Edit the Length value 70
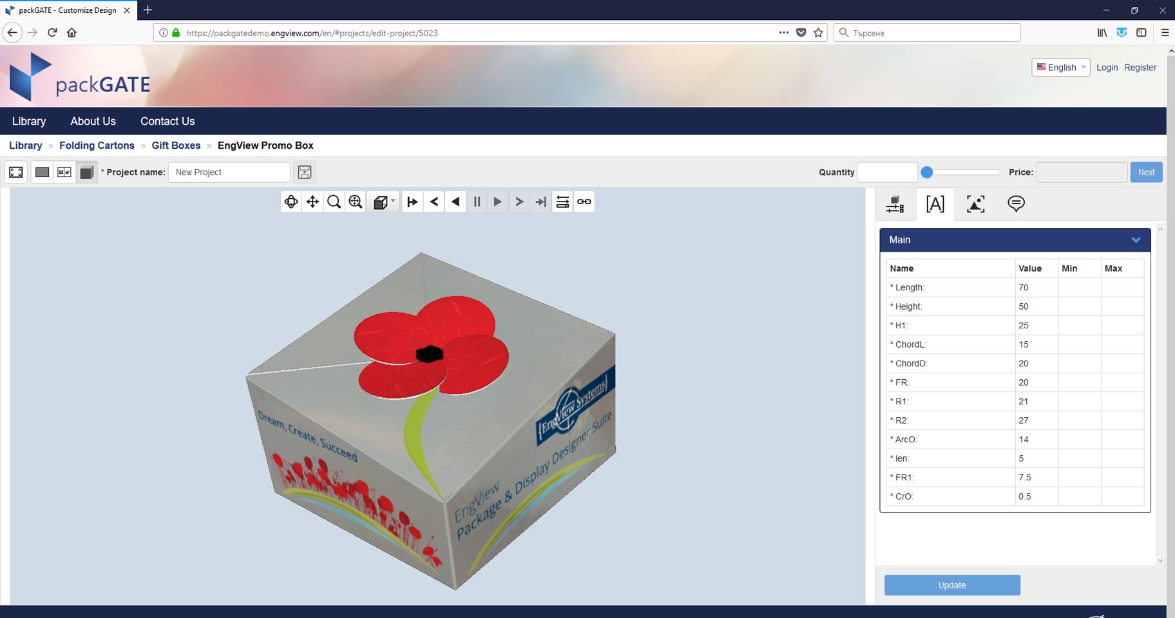This screenshot has height=618, width=1175. point(1036,288)
